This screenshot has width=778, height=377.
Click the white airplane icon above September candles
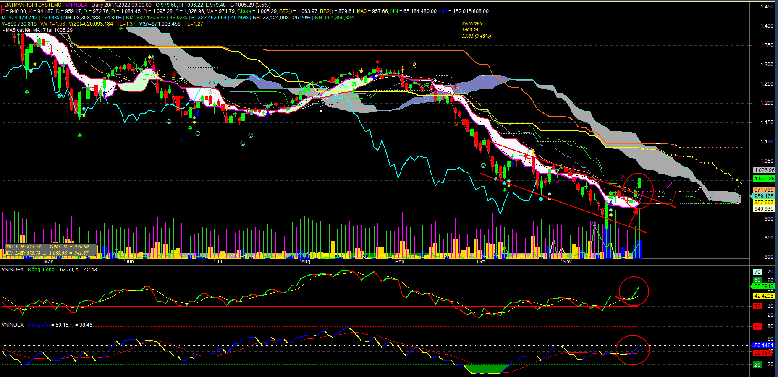414,65
